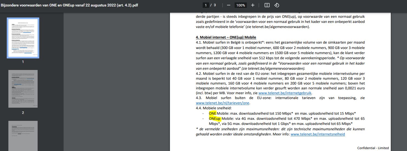Open the page 1 thumbnail

coord(23,38)
